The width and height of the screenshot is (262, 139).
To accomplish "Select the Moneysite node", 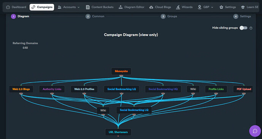I will (121, 71).
